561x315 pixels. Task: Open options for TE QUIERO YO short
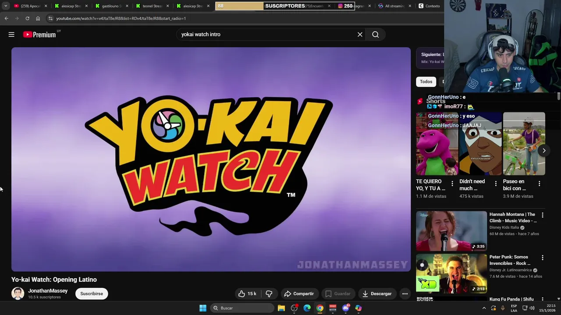pos(452,184)
